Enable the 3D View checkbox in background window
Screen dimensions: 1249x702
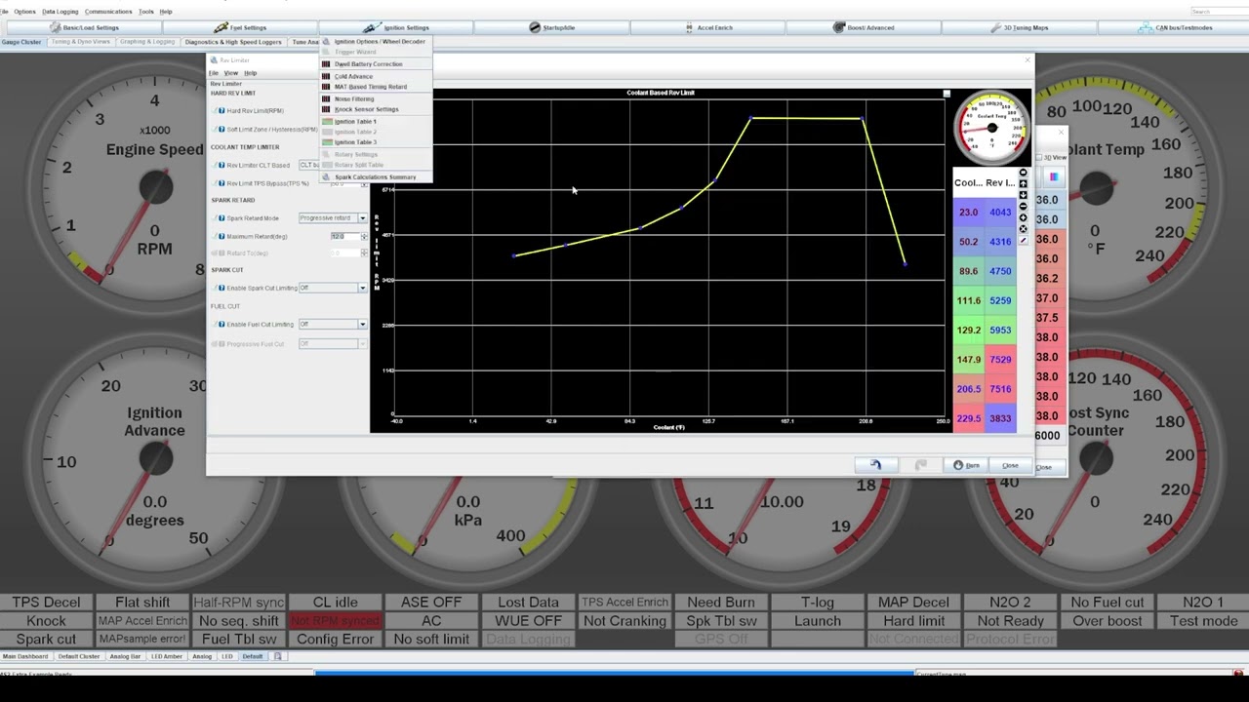(x=1039, y=157)
